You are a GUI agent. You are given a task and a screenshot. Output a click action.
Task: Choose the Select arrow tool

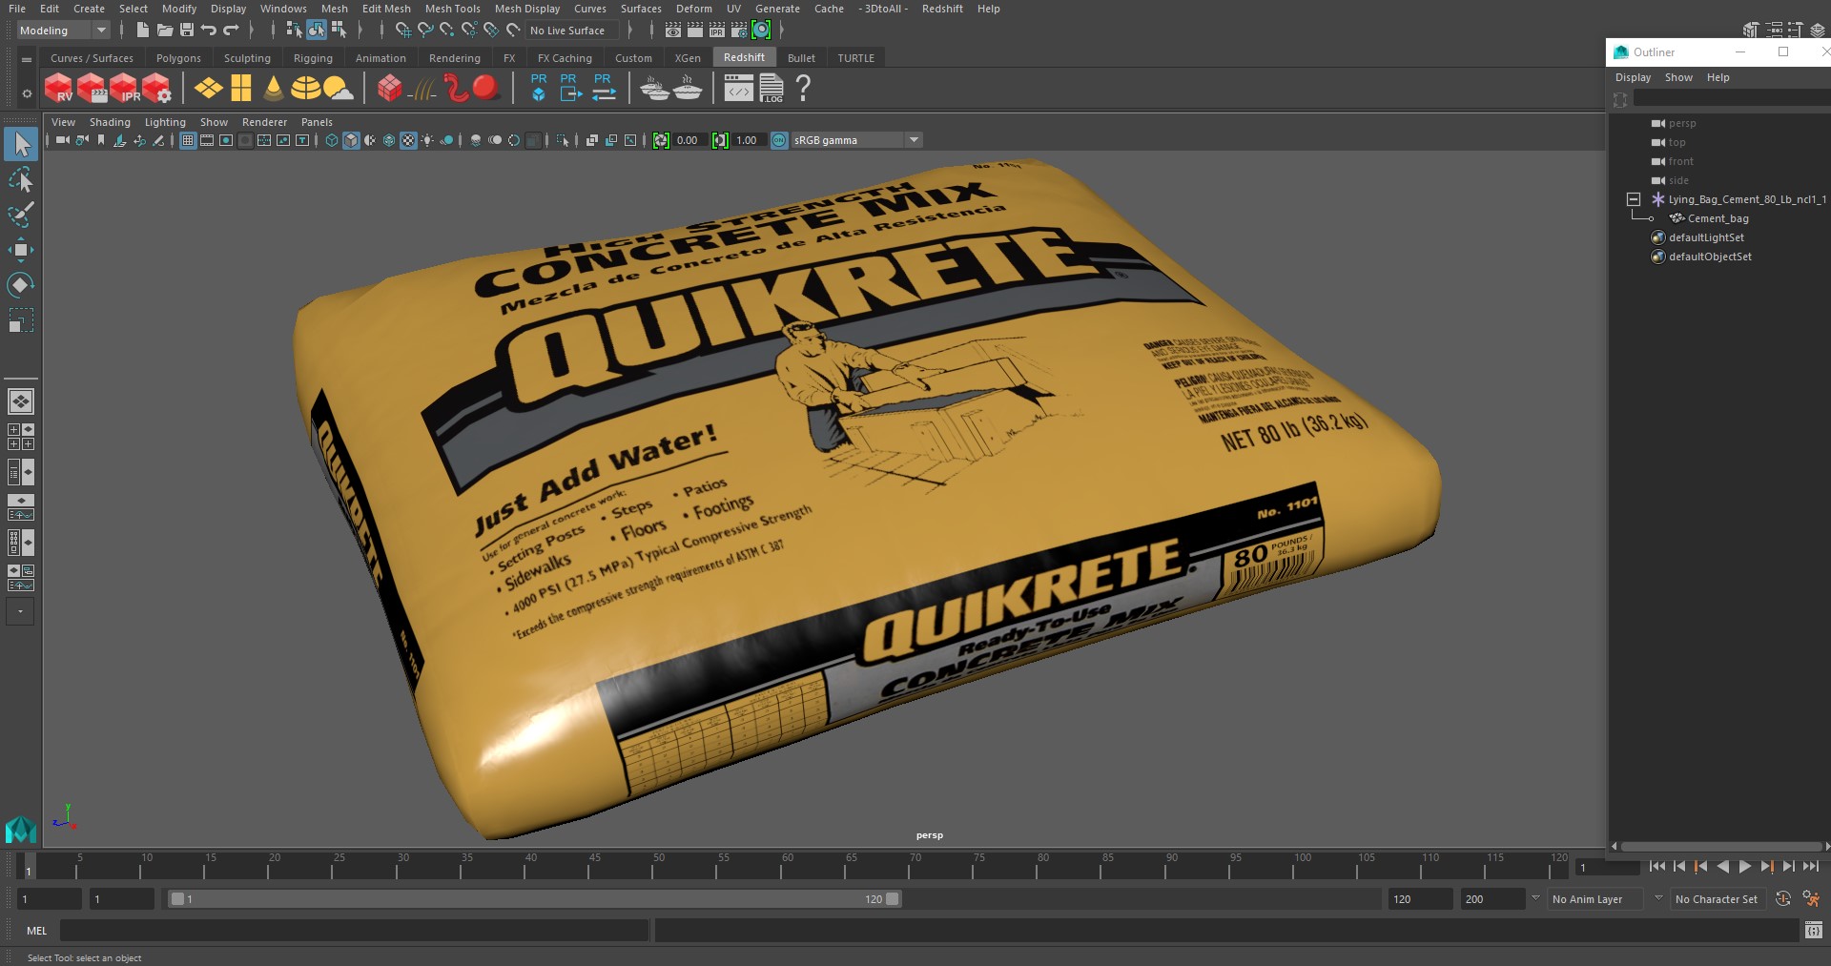[x=20, y=144]
